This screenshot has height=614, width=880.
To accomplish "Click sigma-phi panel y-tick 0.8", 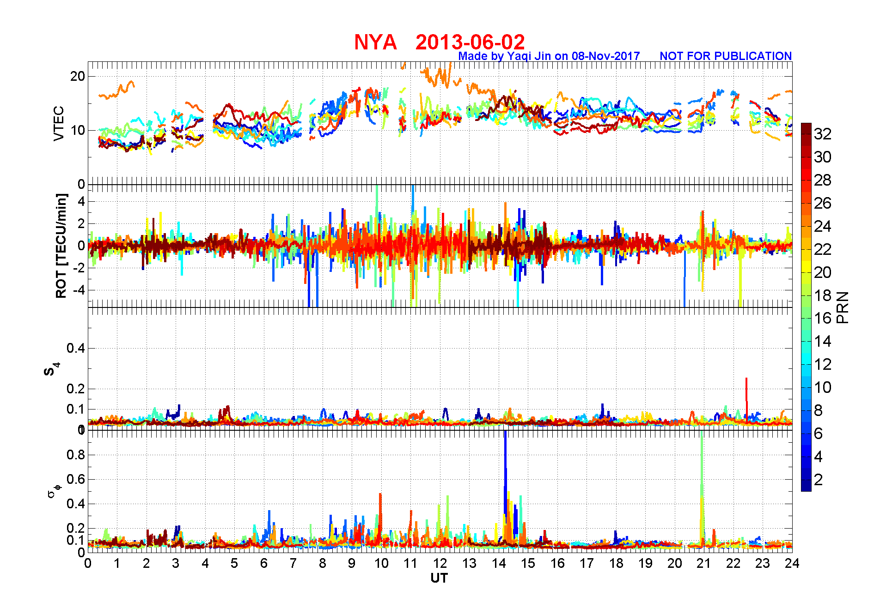I will point(76,455).
